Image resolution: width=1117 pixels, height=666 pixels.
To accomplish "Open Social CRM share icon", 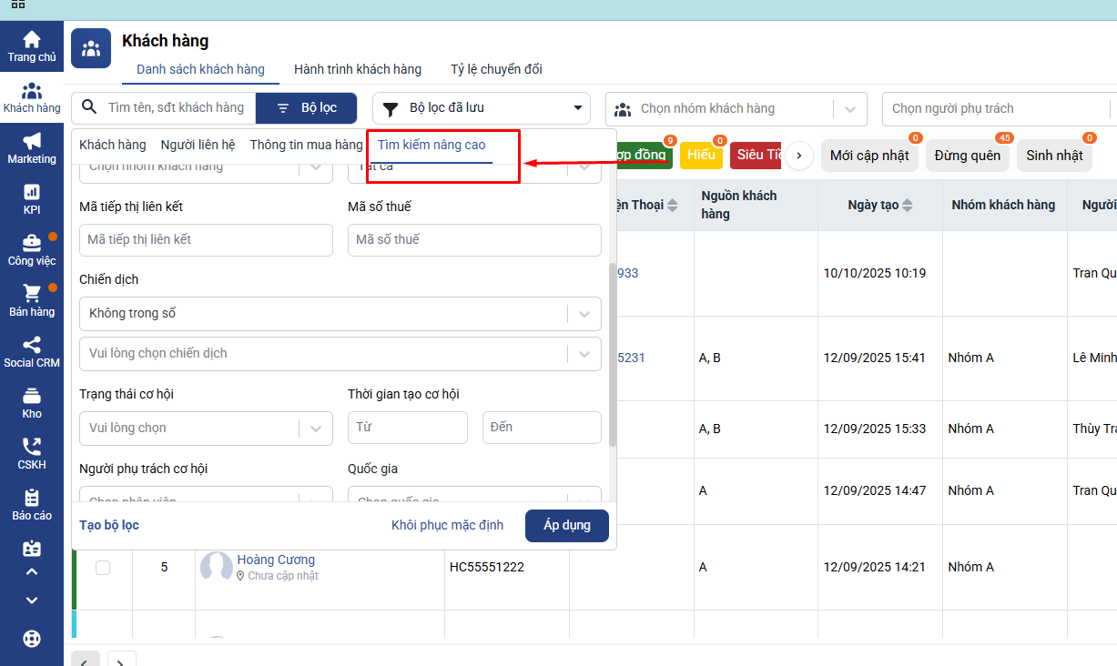I will 32,346.
